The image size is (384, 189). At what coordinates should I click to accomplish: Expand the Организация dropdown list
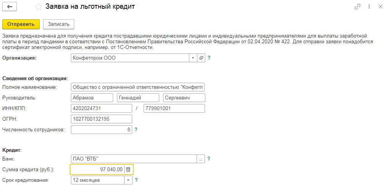point(193,58)
